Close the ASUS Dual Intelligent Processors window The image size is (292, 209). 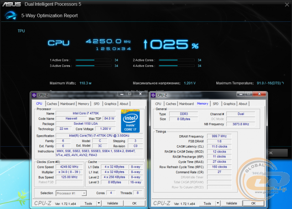pos(287,5)
